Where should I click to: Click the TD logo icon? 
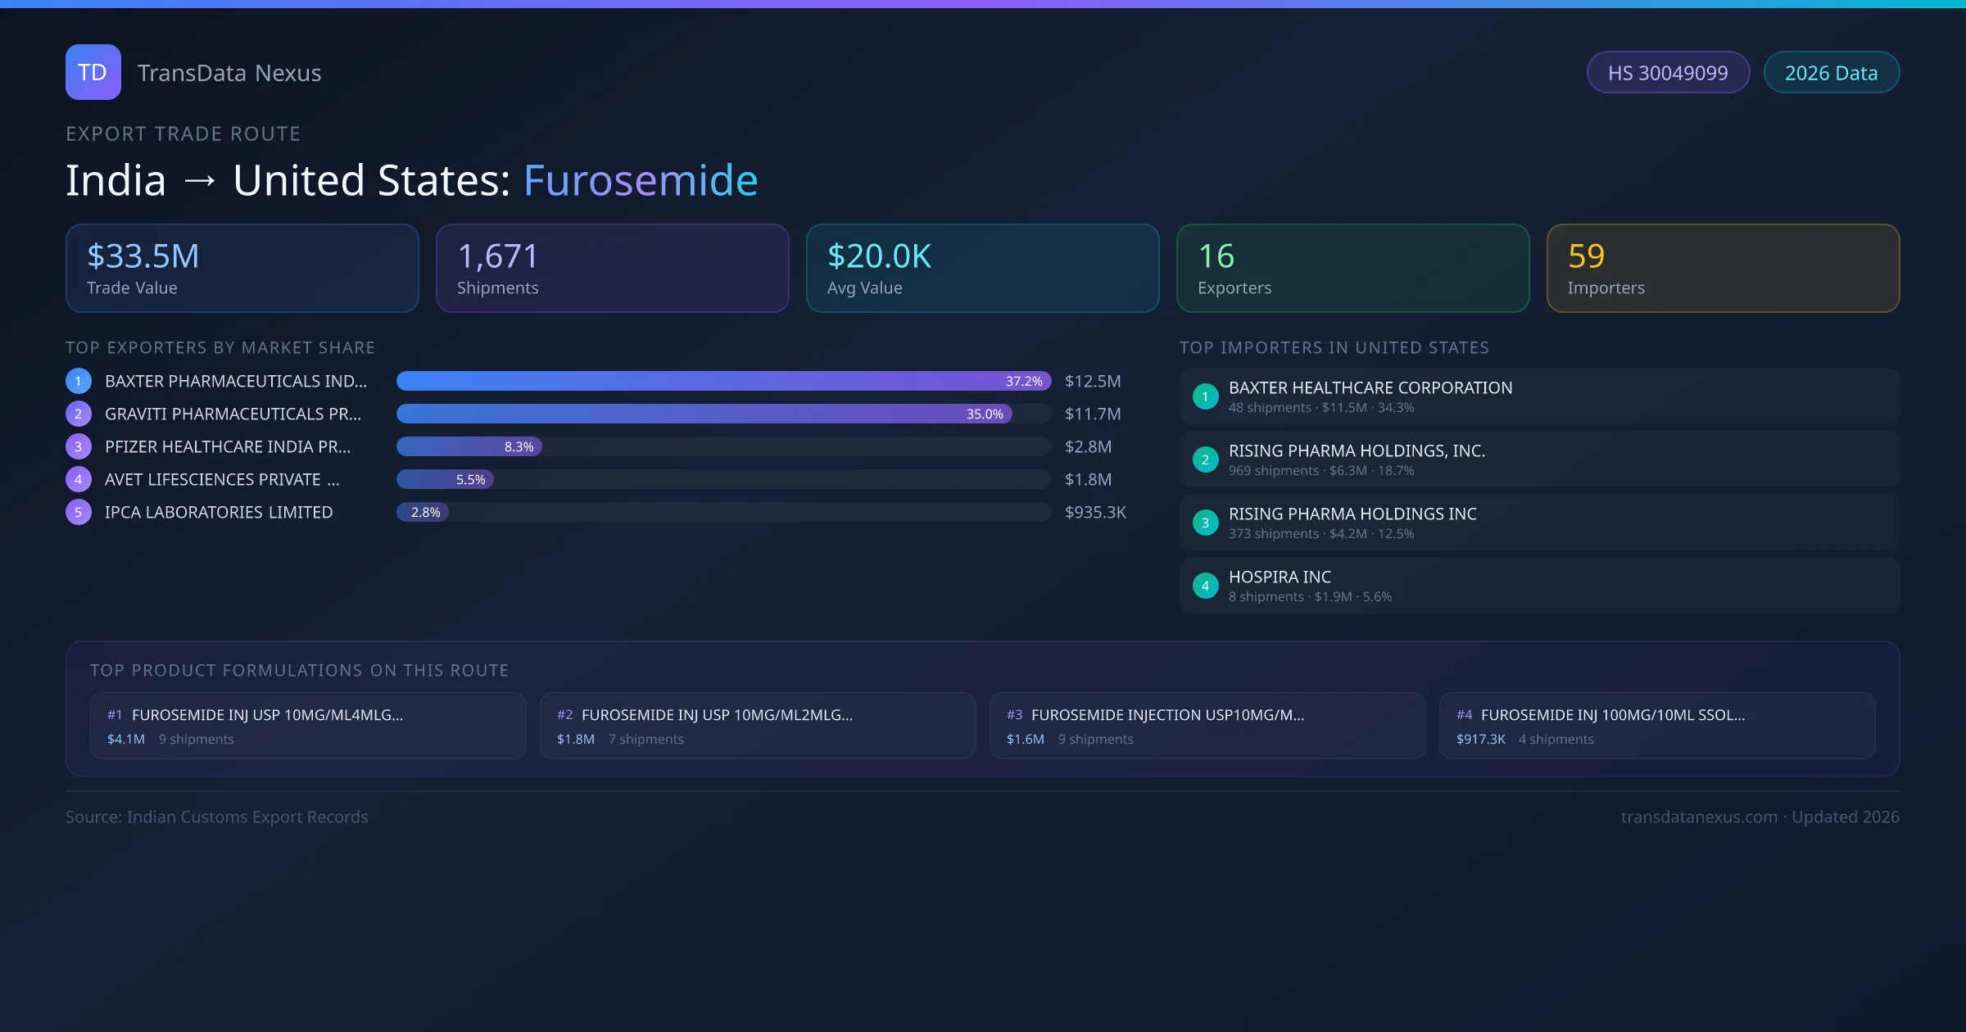tap(93, 72)
